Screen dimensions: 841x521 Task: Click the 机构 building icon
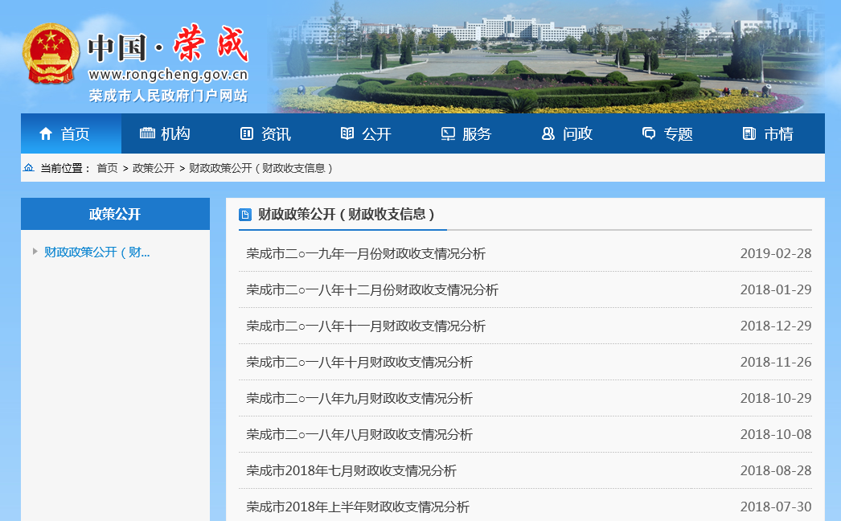[x=147, y=133]
